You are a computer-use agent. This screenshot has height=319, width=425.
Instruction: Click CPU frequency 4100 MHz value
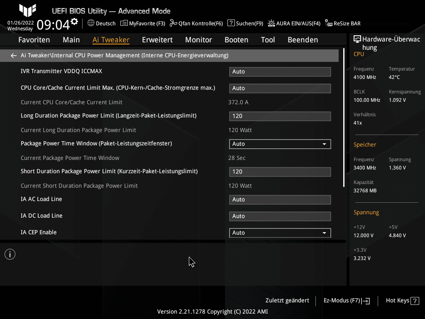pos(364,77)
